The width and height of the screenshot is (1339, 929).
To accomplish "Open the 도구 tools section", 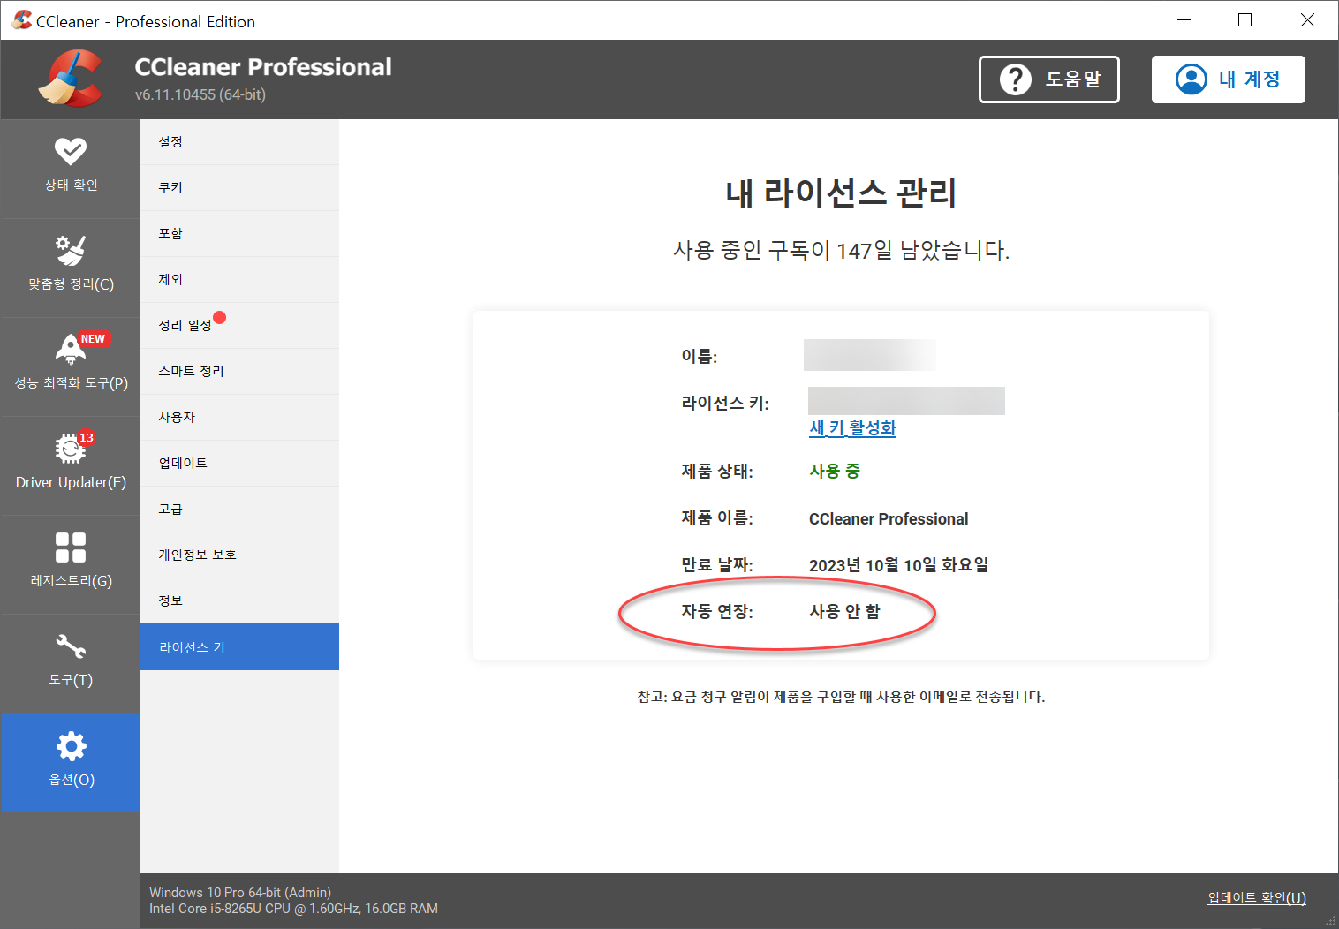I will 71,663.
